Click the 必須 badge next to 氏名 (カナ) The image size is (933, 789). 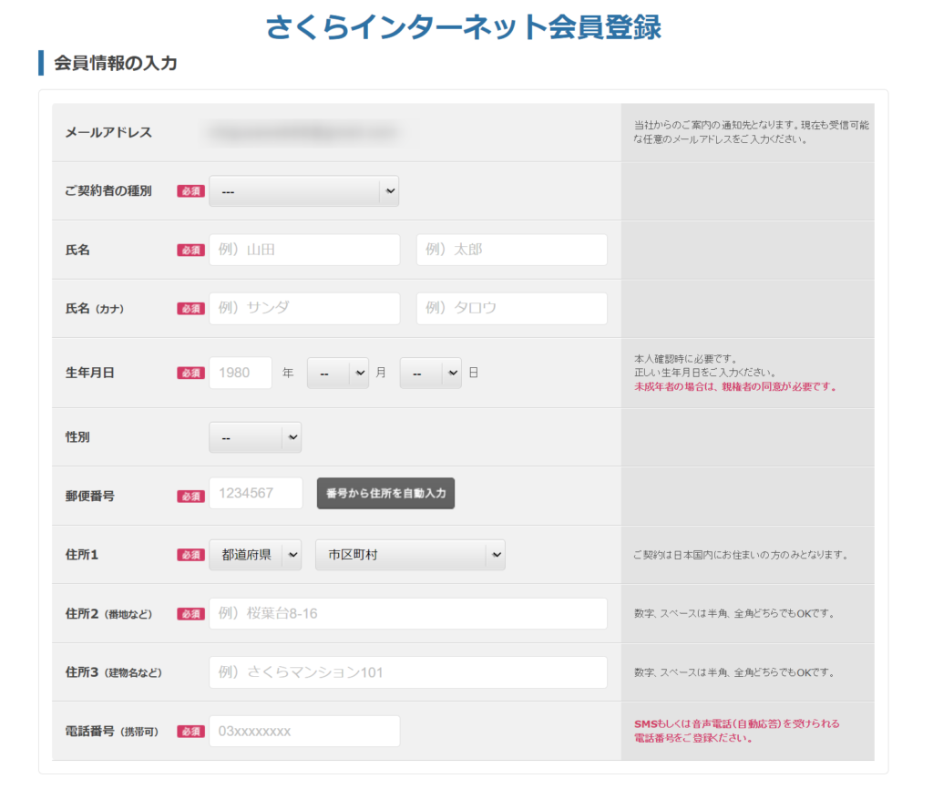tap(191, 309)
